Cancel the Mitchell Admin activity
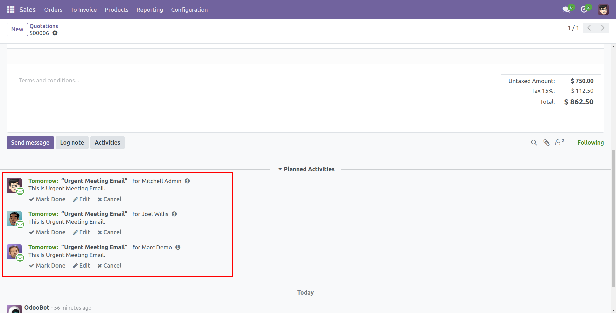616x313 pixels. pyautogui.click(x=109, y=199)
